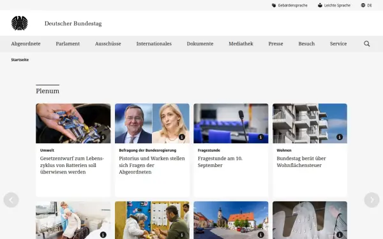Click the Bundestag eagle logo
Image resolution: width=383 pixels, height=239 pixels.
tap(20, 23)
